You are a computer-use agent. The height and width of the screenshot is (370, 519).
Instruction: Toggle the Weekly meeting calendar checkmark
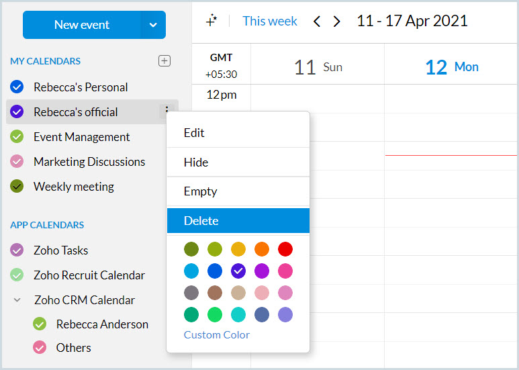(17, 187)
